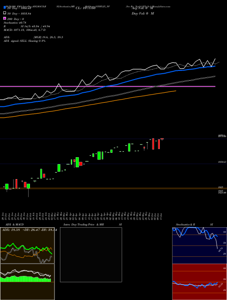Click the MACD values line in the header

pos(25,30)
